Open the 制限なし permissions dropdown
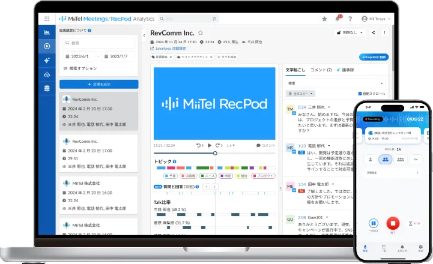433x264 pixels. click(x=350, y=33)
